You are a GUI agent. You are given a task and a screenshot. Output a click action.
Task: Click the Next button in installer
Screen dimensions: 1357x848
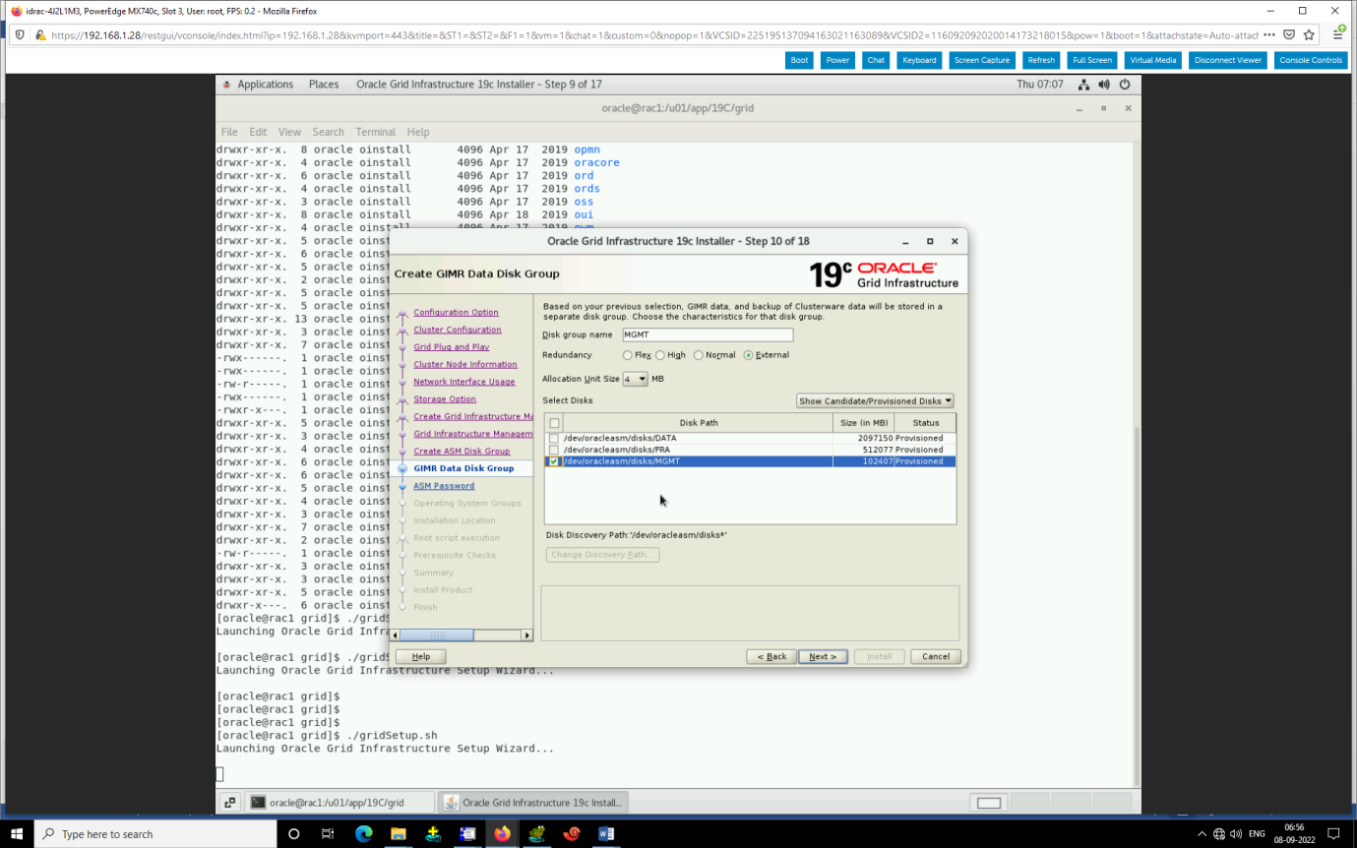coord(823,656)
